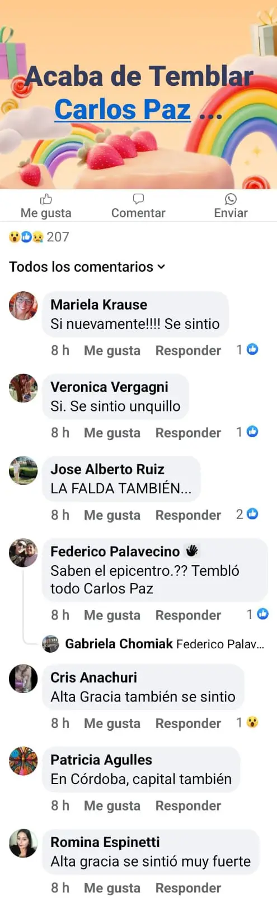277x898 pixels.
Task: Tap the WhatsApp Enviar icon
Action: pos(231,199)
